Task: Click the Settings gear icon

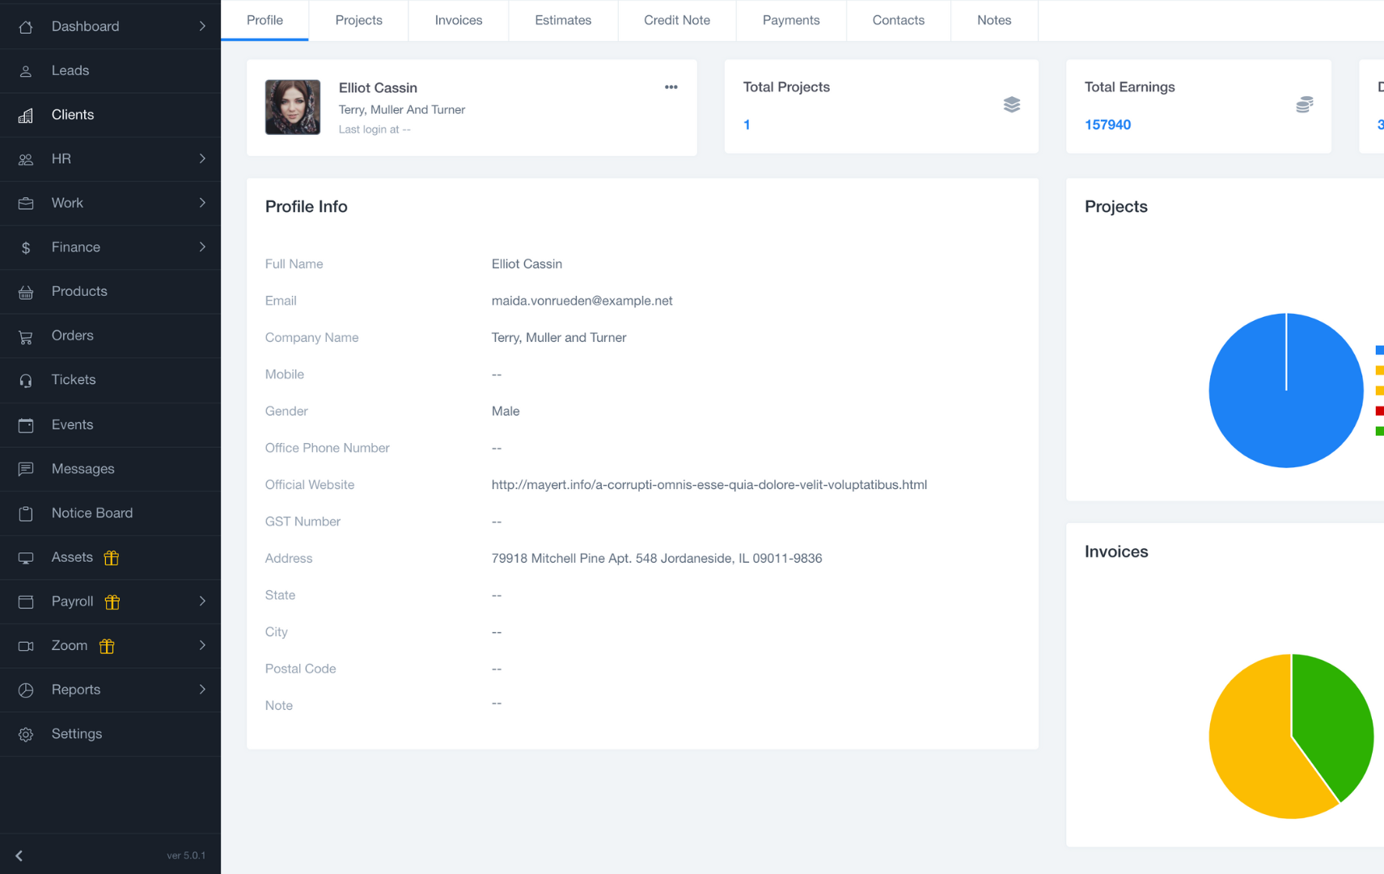Action: [x=26, y=734]
